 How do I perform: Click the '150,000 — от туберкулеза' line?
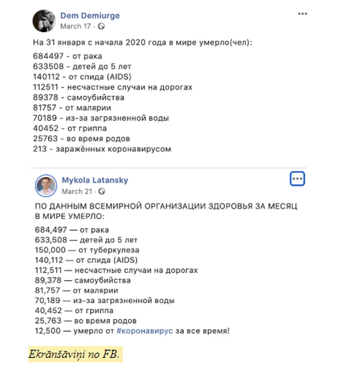click(x=87, y=250)
